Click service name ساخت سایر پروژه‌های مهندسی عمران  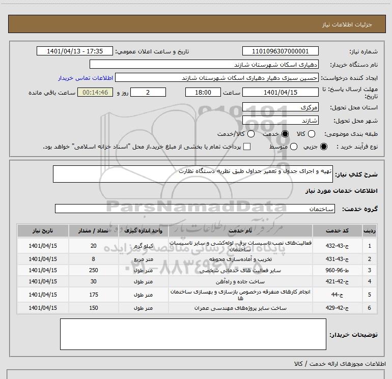click(240, 308)
